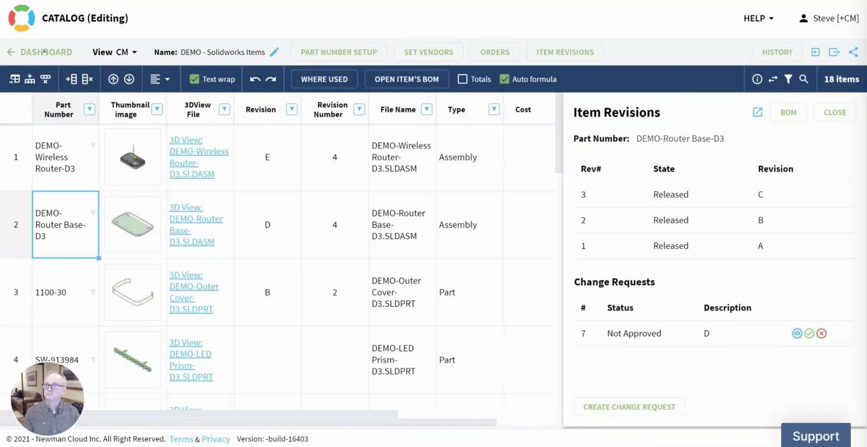
Task: Open the Part Number column filter dropdown
Action: (89, 109)
